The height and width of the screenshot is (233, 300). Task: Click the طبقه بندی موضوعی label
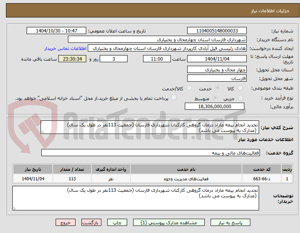click(x=272, y=88)
